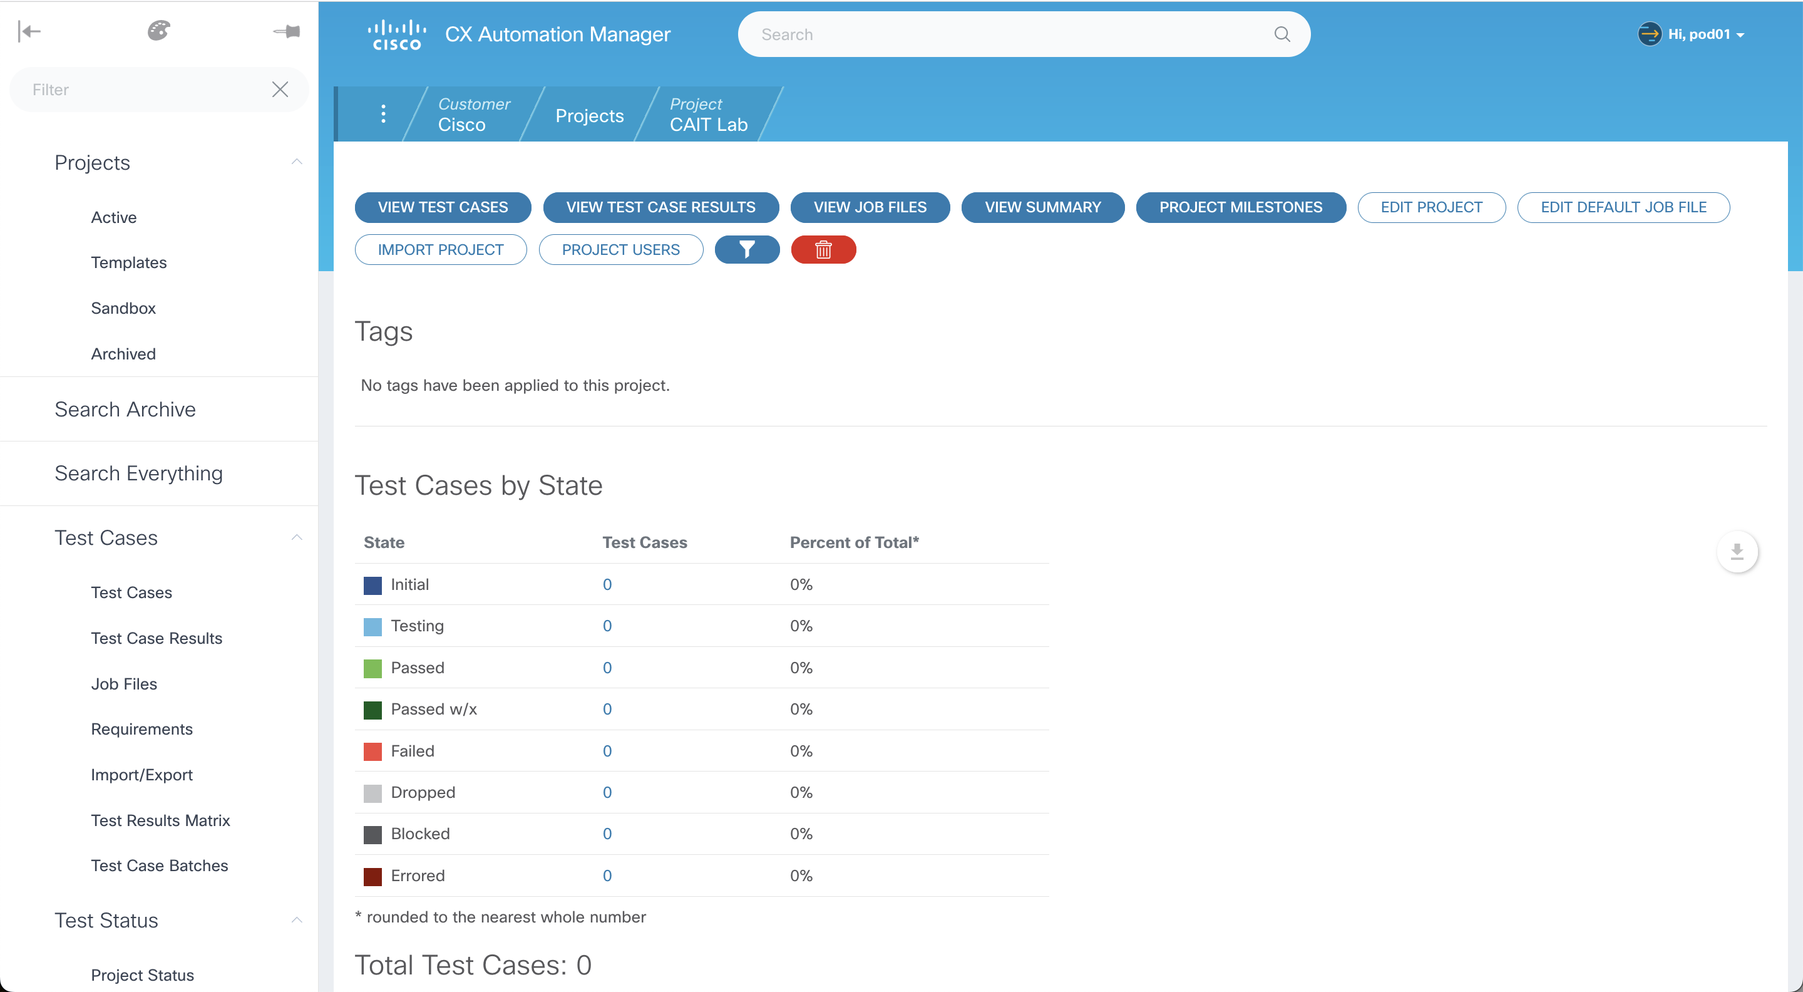Viewport: 1803px width, 992px height.
Task: Open Test Results Matrix in sidebar
Action: tap(160, 820)
